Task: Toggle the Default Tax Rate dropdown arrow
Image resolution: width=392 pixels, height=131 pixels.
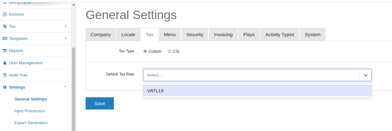Action: (366, 75)
